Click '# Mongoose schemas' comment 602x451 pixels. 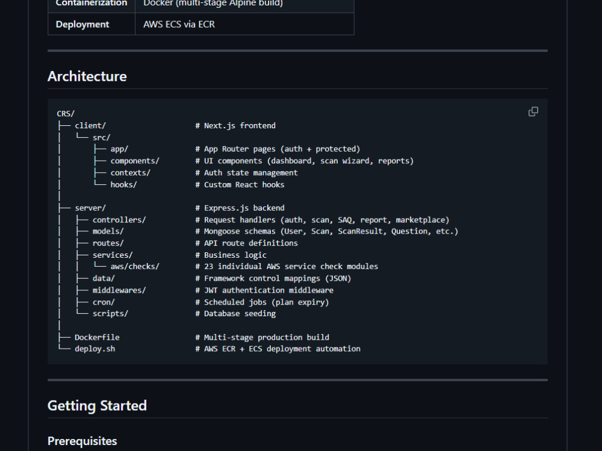(x=327, y=231)
